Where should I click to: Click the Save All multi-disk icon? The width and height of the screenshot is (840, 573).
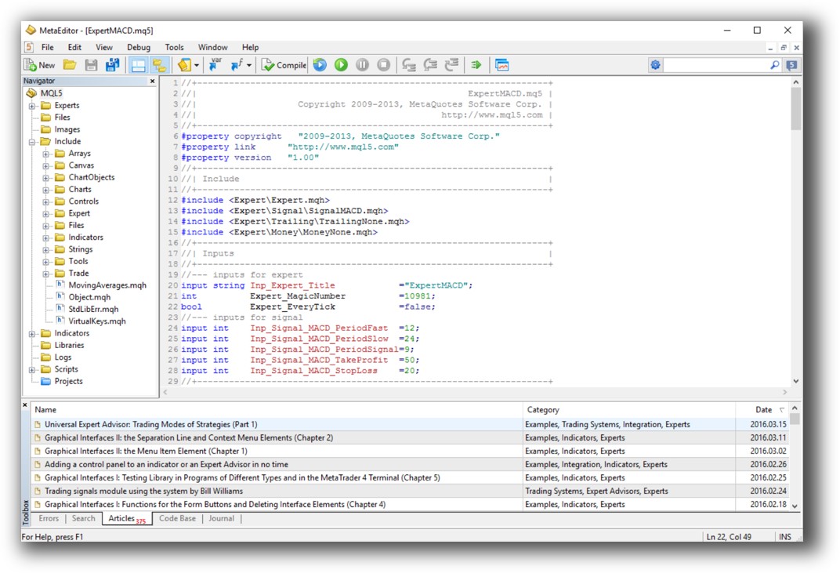113,65
